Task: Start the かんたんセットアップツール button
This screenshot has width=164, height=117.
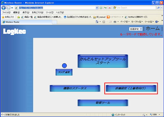Action: pyautogui.click(x=103, y=61)
